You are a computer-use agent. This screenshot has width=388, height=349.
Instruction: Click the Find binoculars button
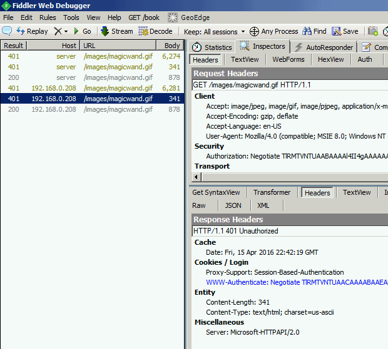click(x=315, y=31)
